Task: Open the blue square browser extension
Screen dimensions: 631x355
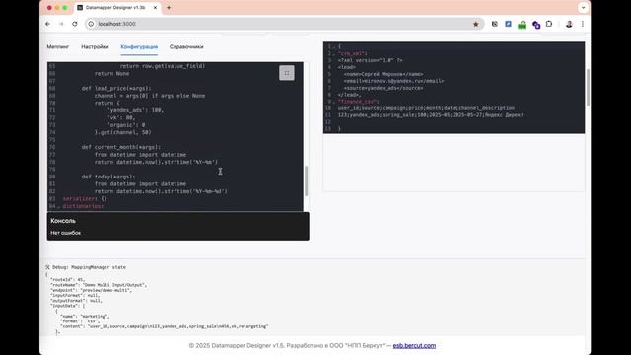Action: click(x=509, y=24)
